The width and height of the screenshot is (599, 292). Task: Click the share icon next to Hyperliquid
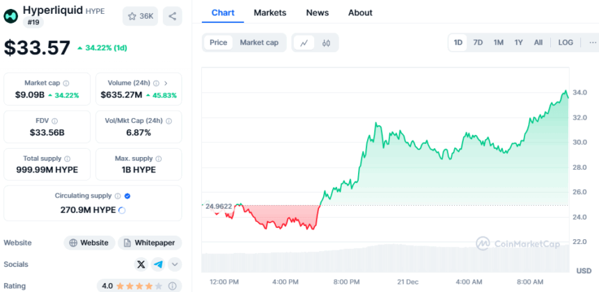pyautogui.click(x=172, y=16)
